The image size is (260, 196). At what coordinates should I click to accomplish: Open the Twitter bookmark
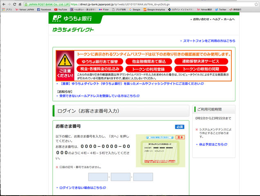[x=221, y=10]
